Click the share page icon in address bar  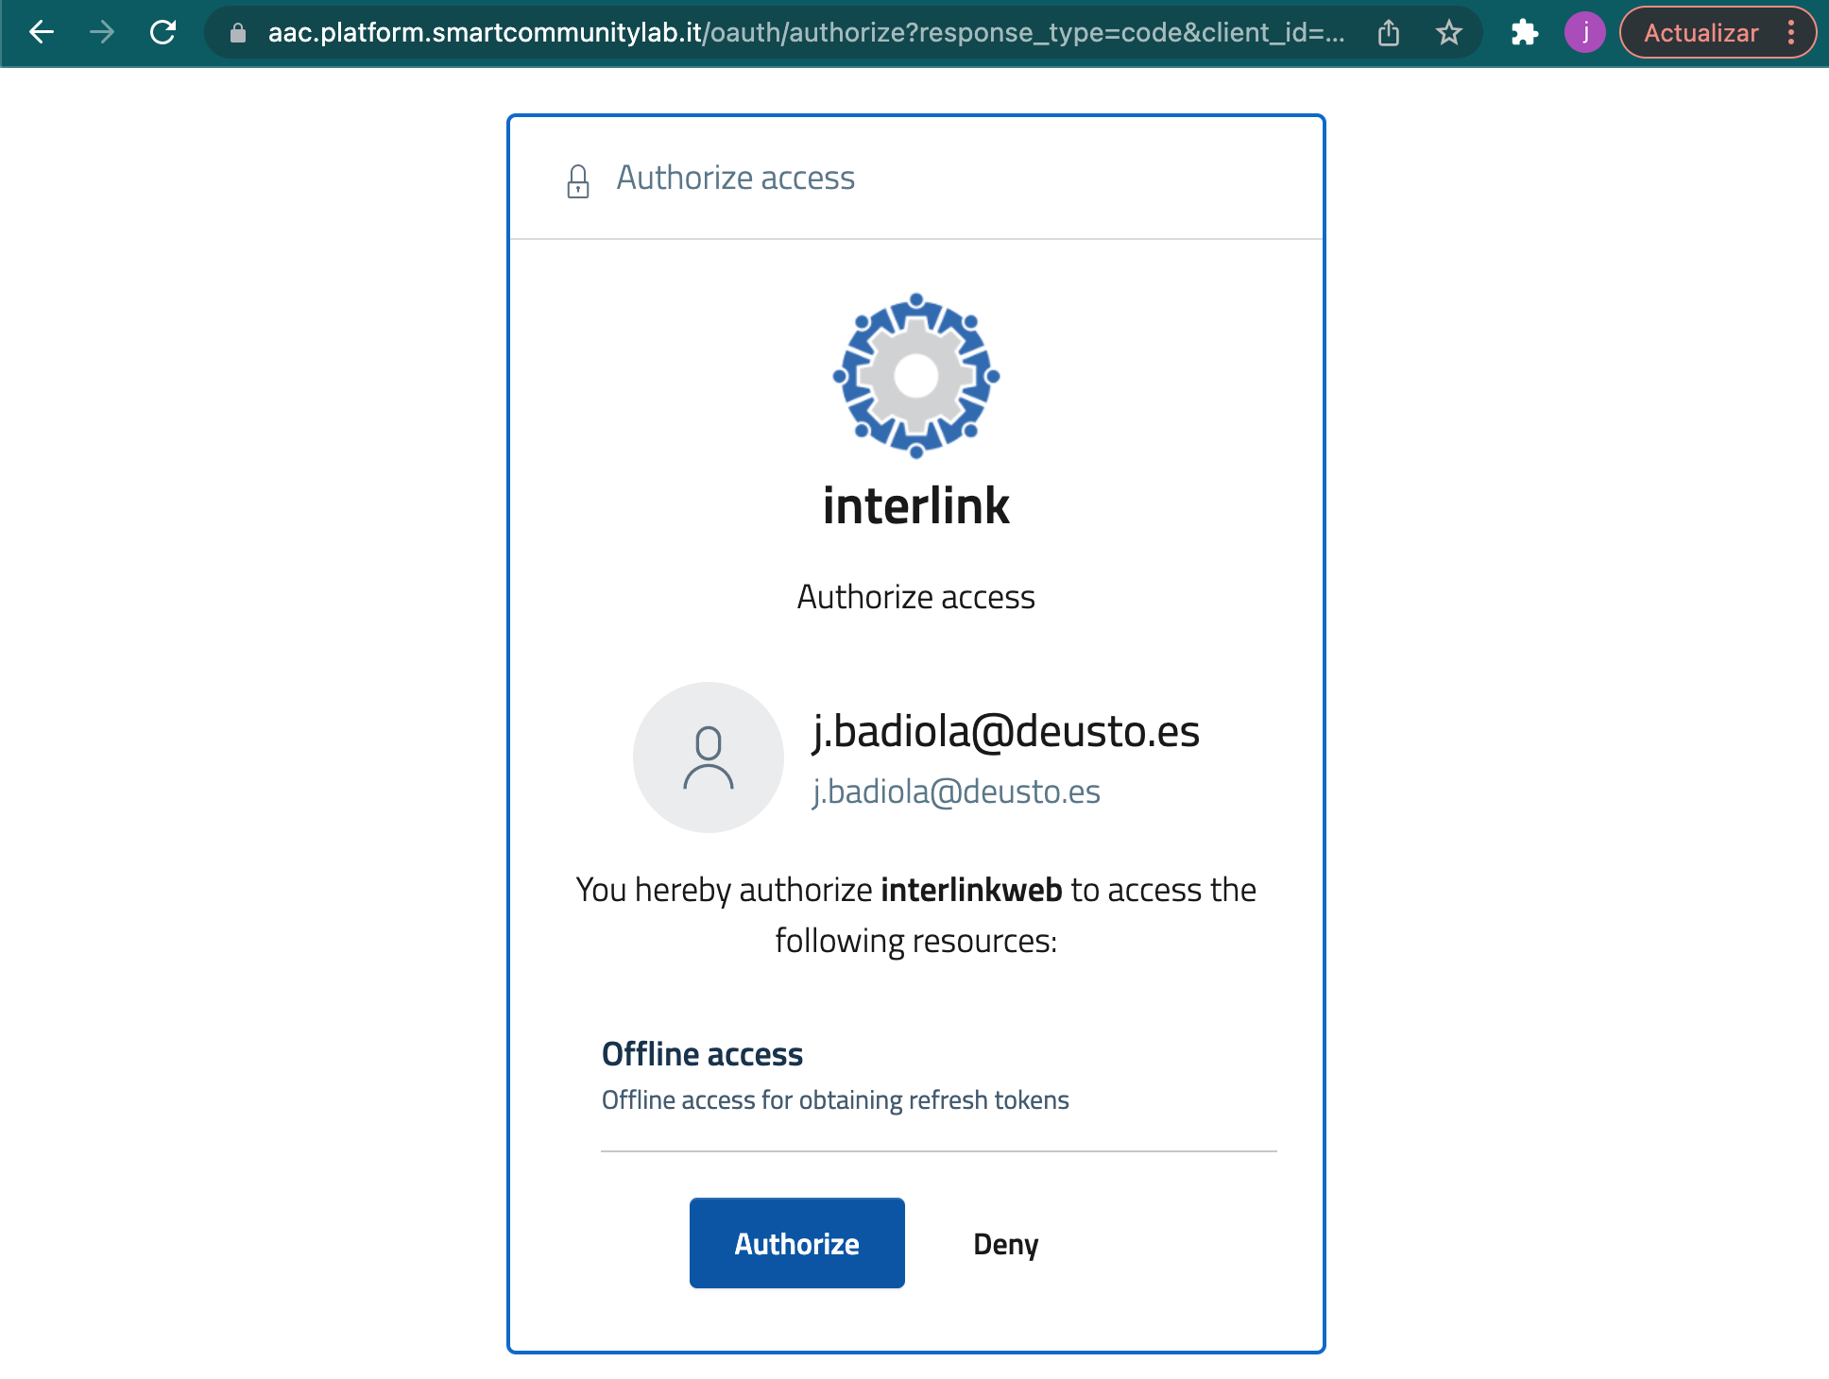(x=1388, y=33)
